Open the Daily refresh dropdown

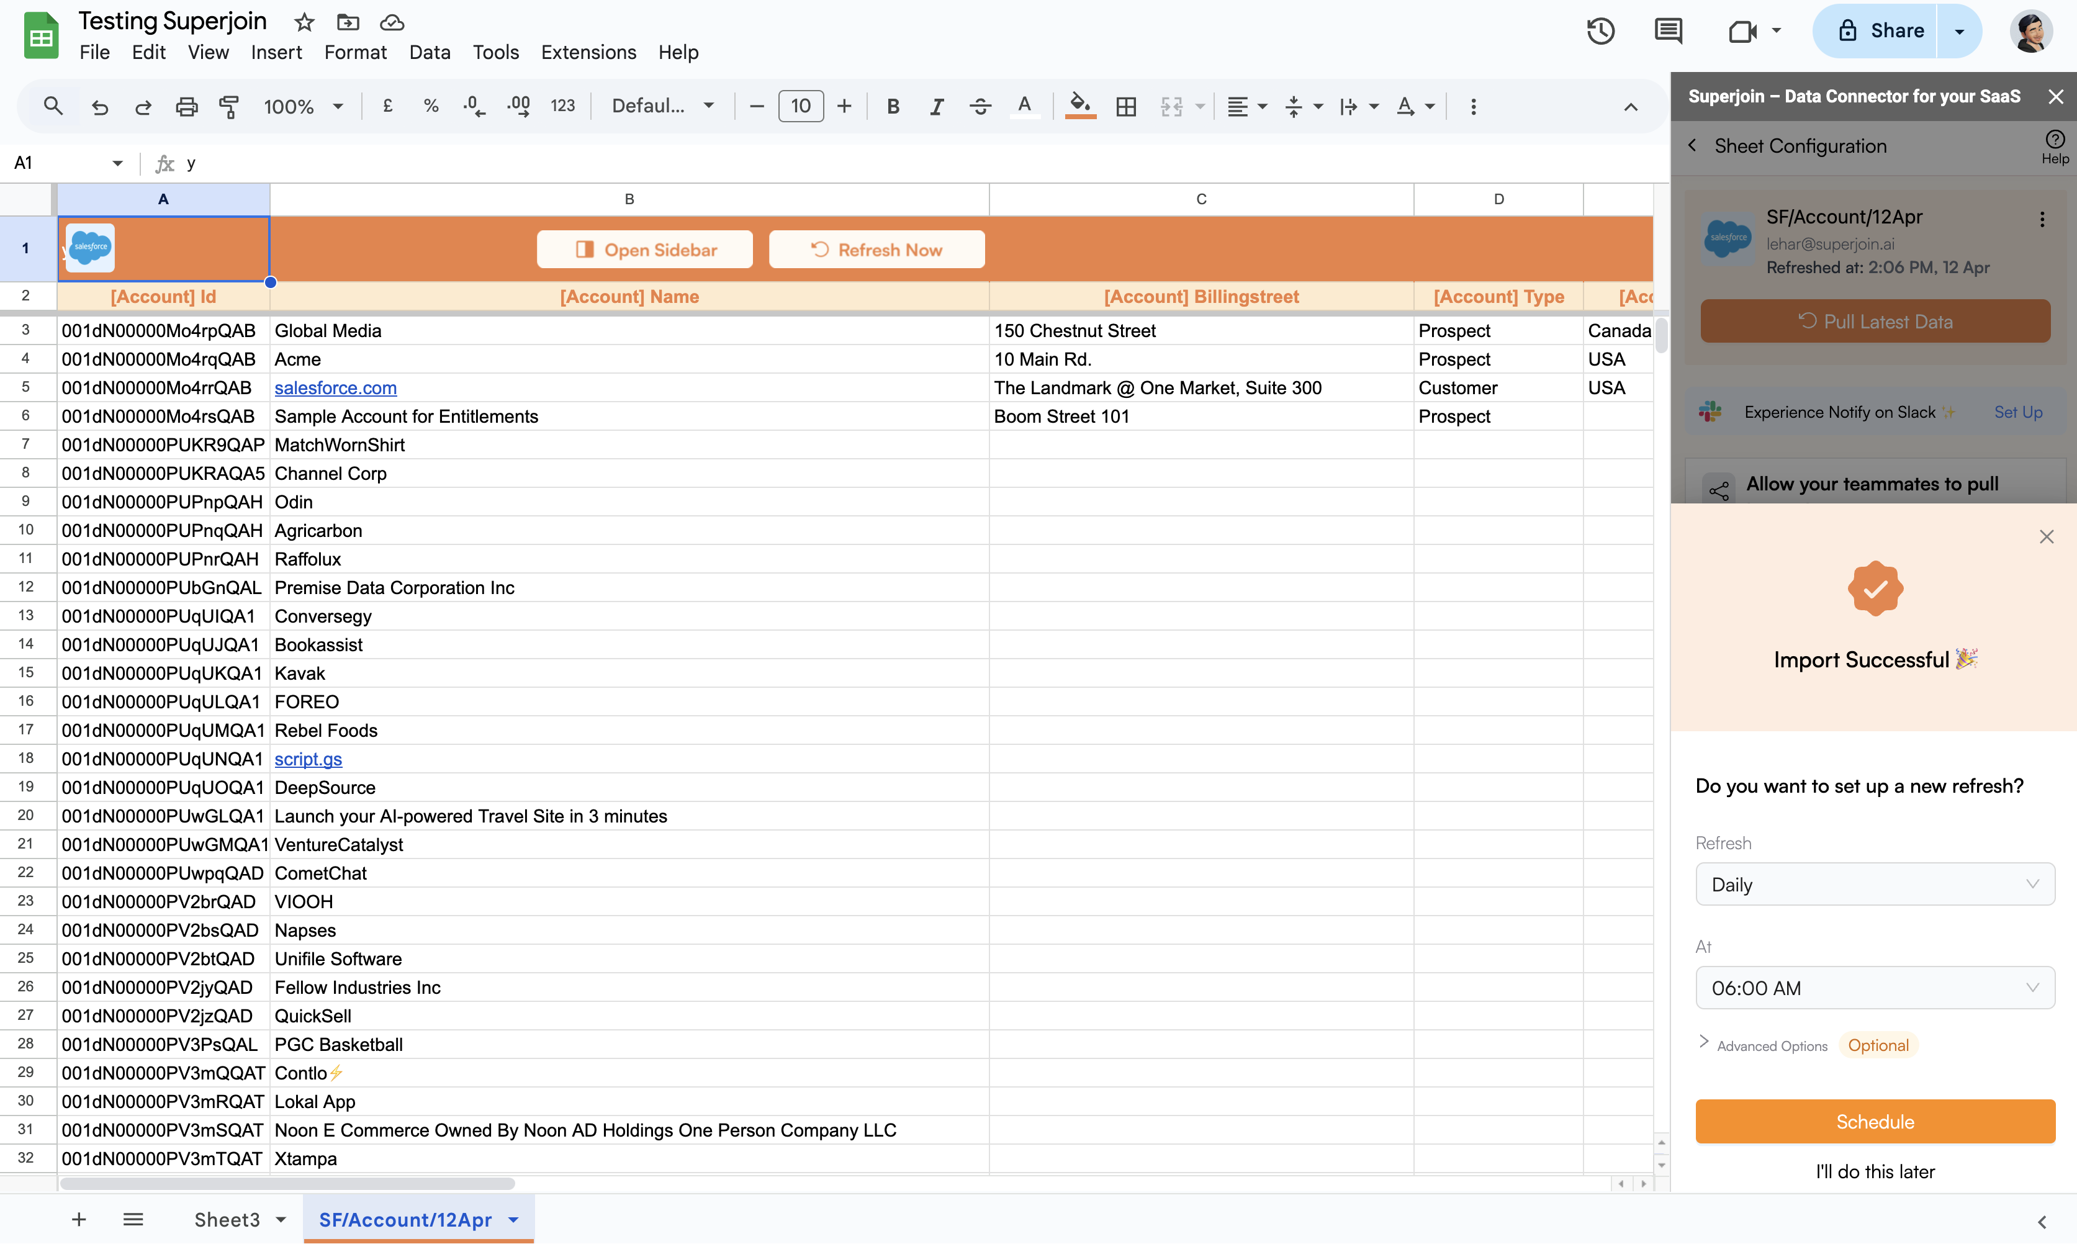[x=1874, y=885]
